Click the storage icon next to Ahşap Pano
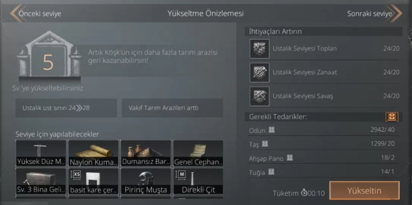The height and width of the screenshot is (205, 412). [x=290, y=158]
